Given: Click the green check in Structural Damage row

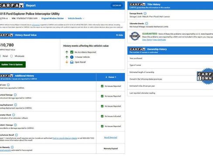Looking at the screenshot, I should point(102,96).
